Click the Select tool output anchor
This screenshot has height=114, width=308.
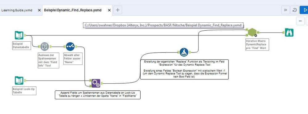(x=76, y=47)
